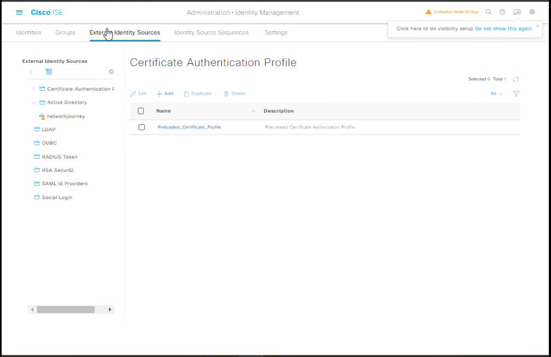Click the Description column header
Screen dimensions: 551x357
pyautogui.click(x=279, y=110)
